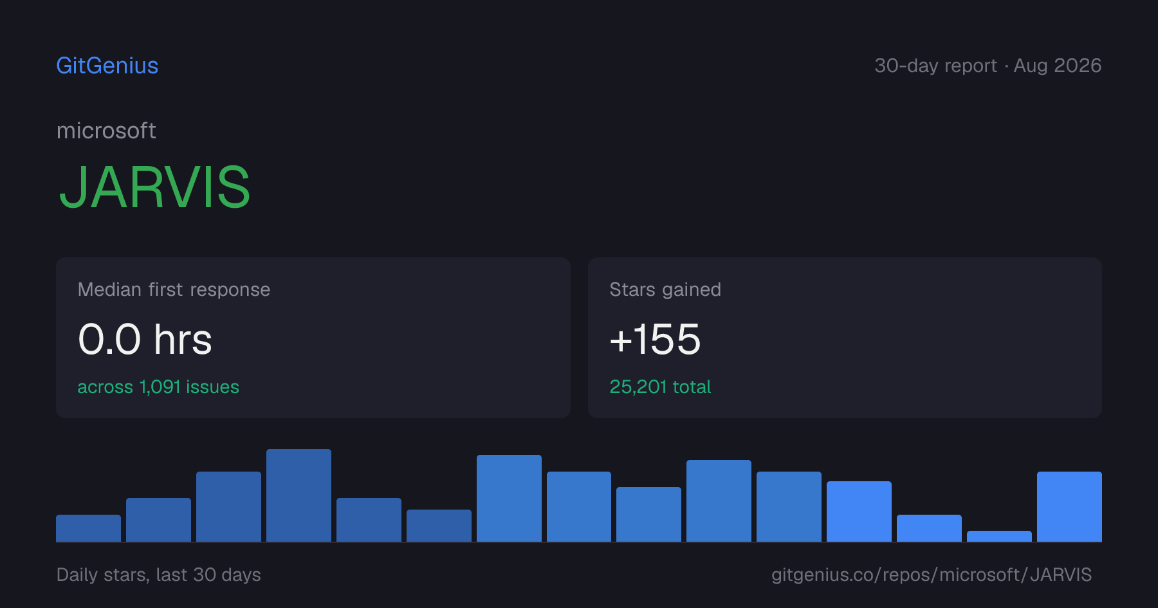Click the last bar of the daily stars chart
Image resolution: width=1158 pixels, height=608 pixels.
pyautogui.click(x=1069, y=506)
